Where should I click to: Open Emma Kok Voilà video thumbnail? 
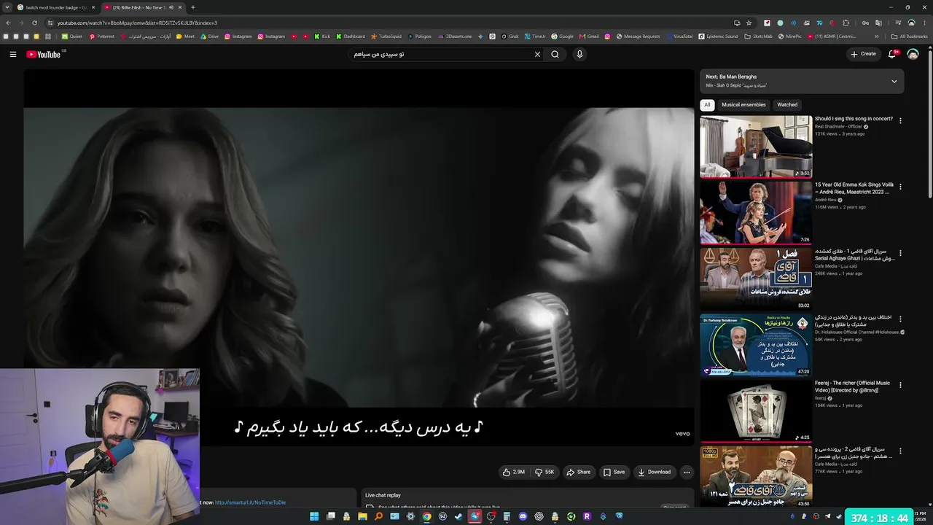(x=756, y=212)
